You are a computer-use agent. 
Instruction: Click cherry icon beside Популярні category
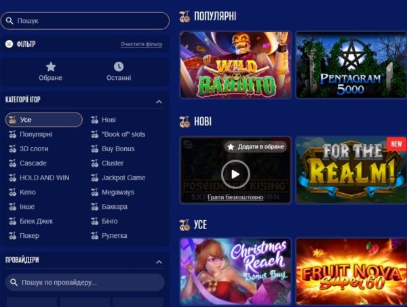pos(12,134)
